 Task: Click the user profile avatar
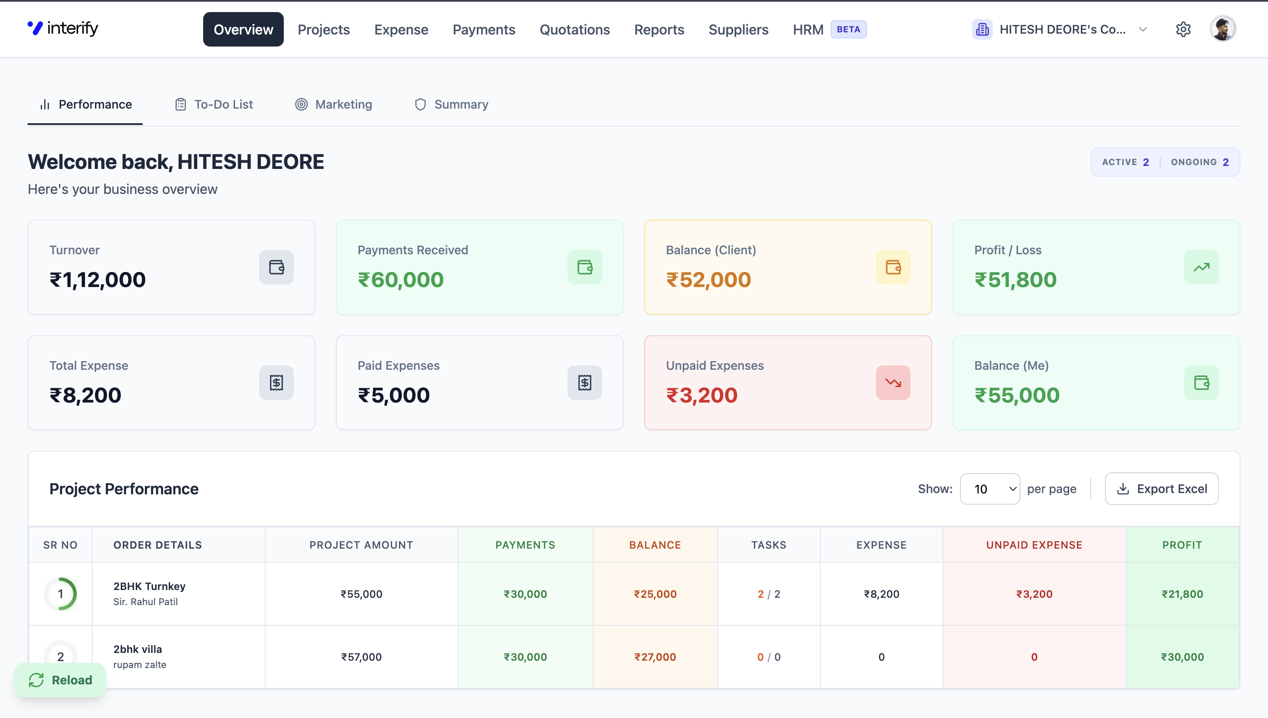pyautogui.click(x=1222, y=29)
